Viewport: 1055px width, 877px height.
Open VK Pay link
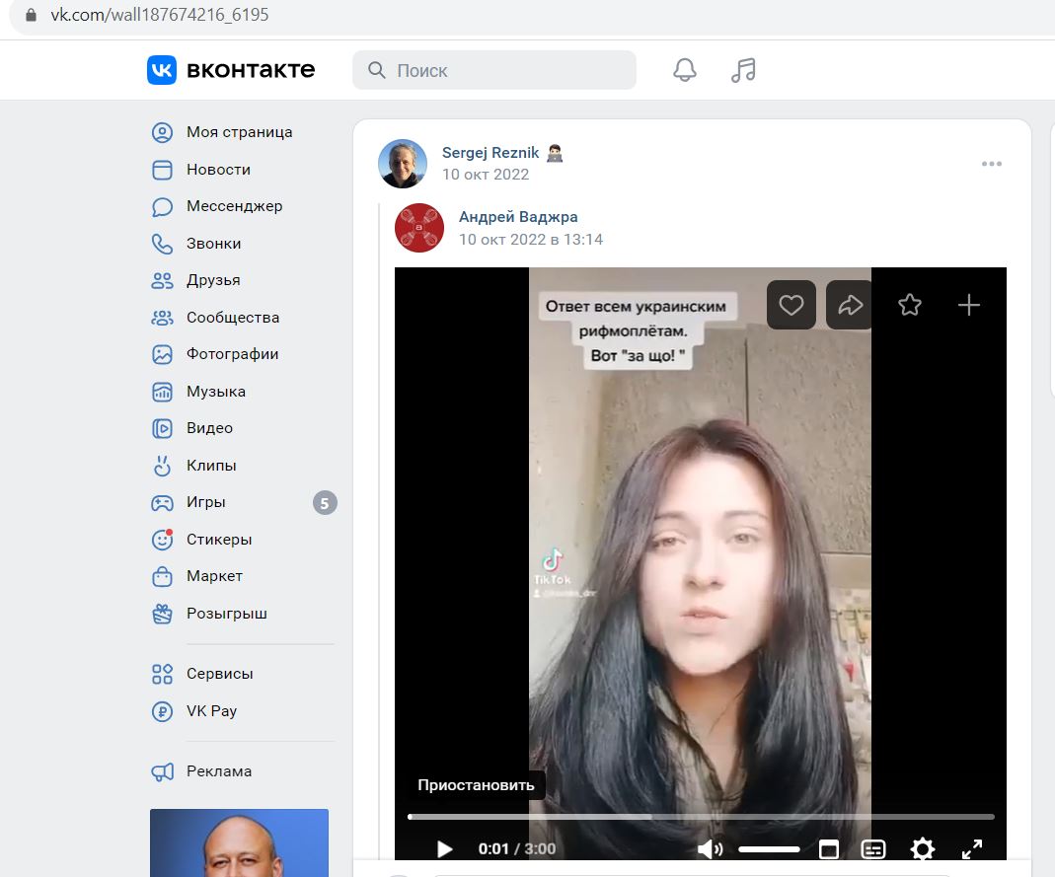point(212,711)
